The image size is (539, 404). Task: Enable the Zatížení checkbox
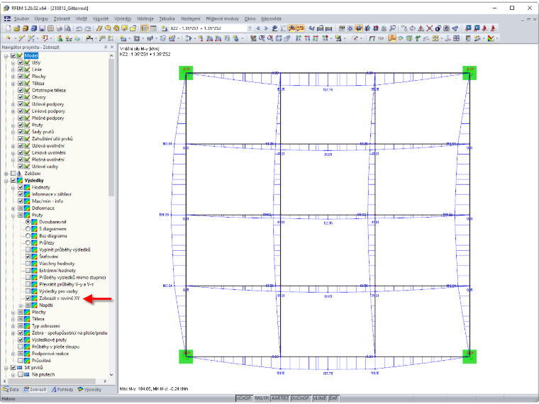click(13, 174)
